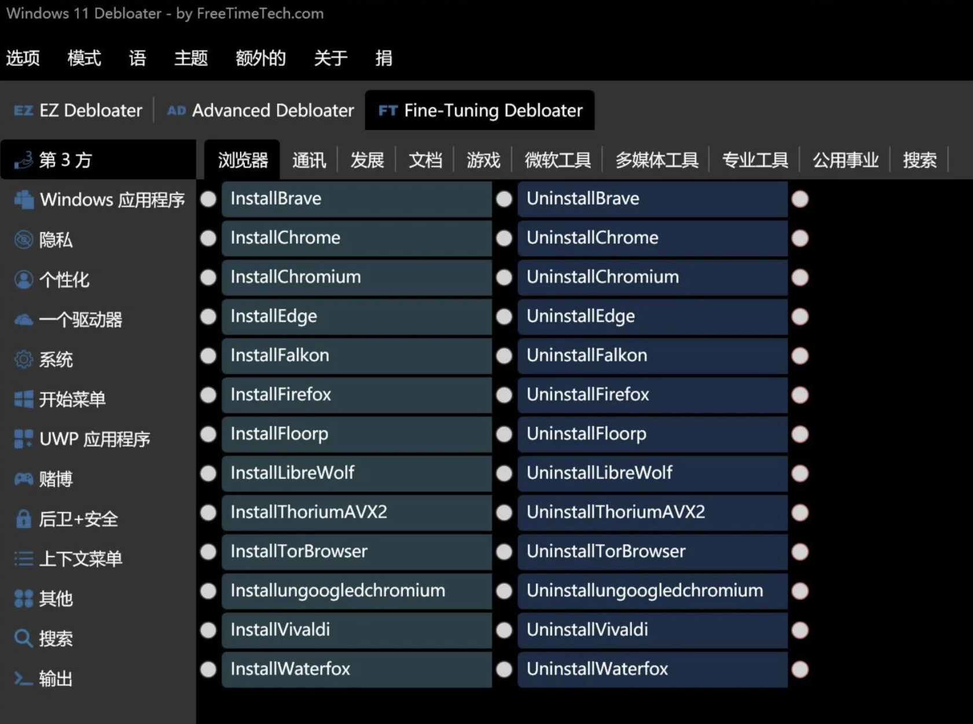Select radio button after UninstallChromium
Image resolution: width=973 pixels, height=724 pixels.
pyautogui.click(x=800, y=277)
